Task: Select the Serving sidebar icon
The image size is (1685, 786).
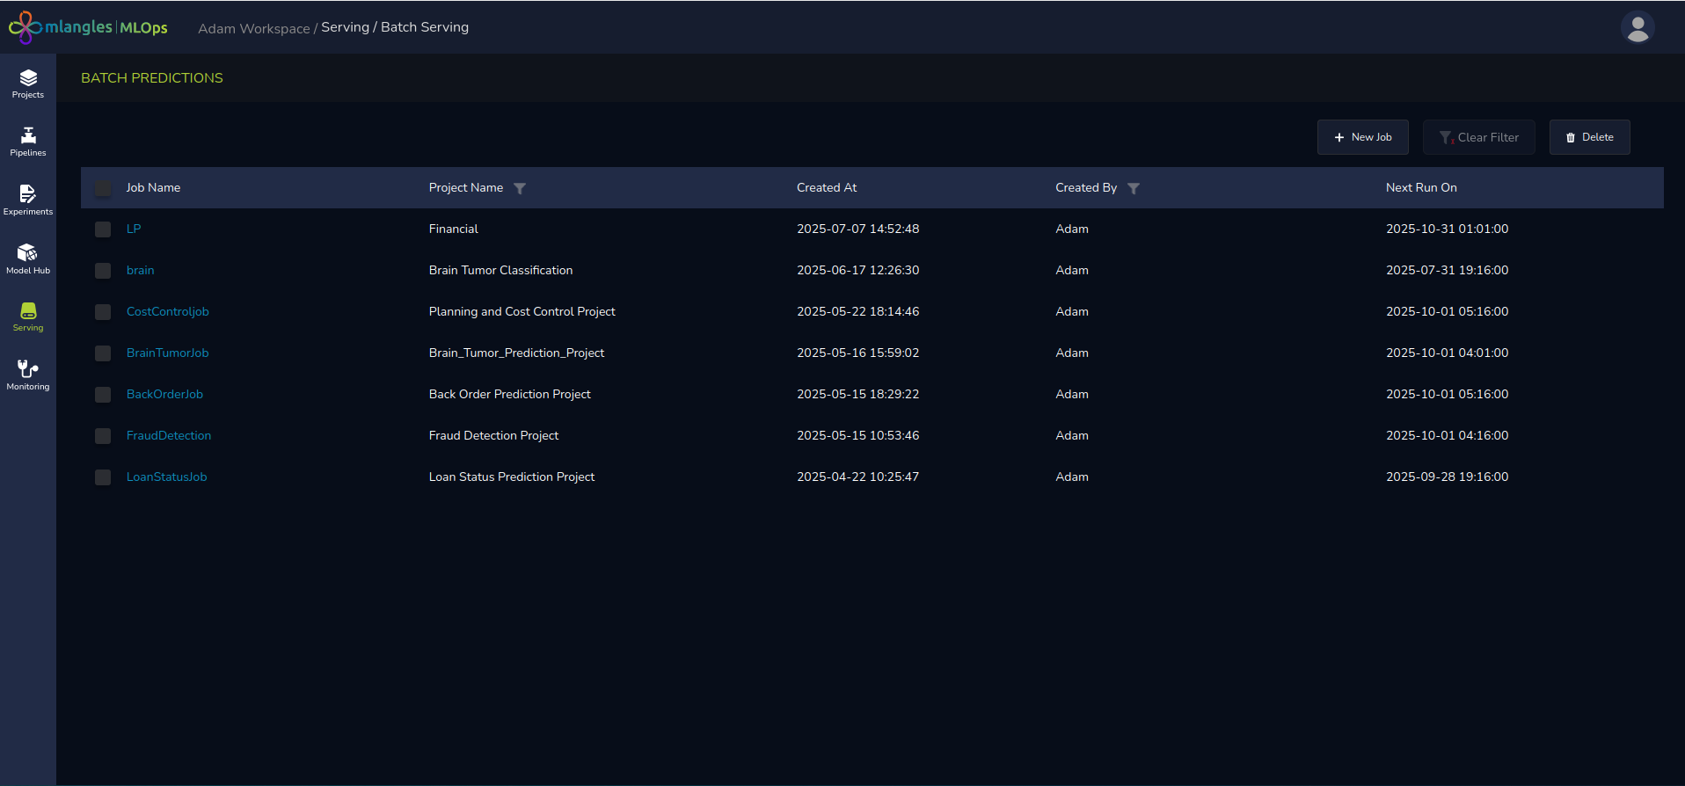Action: click(28, 317)
